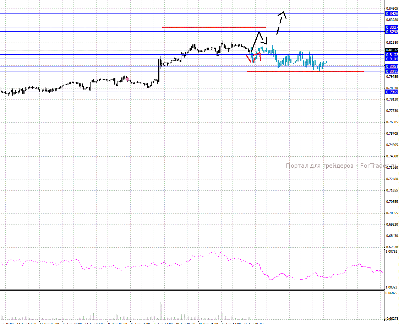Click the dashed black upward arrow
Viewport: 399px width, 324px height.
coord(280,23)
